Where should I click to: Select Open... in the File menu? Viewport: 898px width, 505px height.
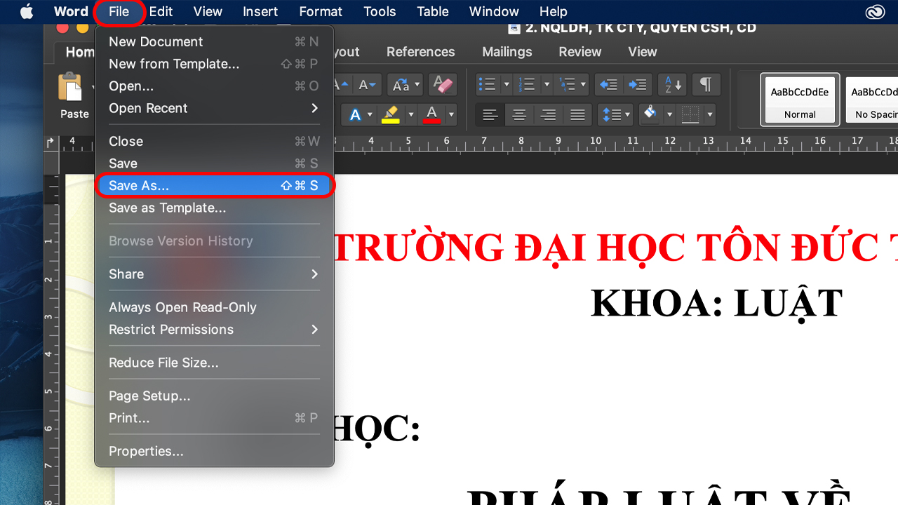tap(214, 86)
